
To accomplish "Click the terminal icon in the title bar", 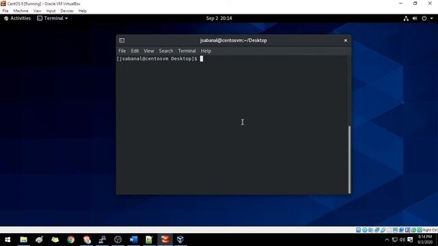I will 122,40.
